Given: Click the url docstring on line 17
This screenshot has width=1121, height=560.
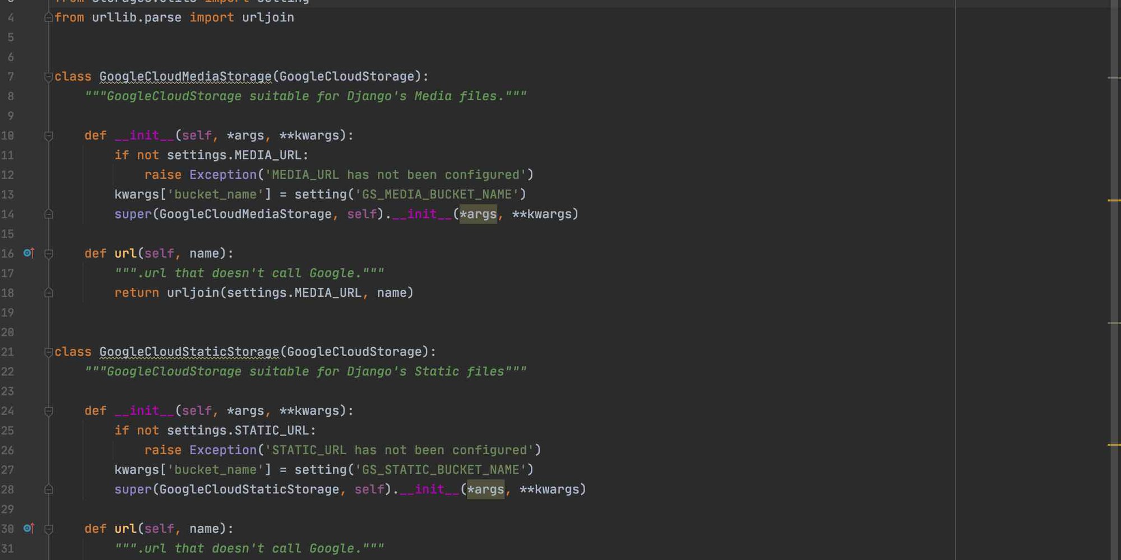Looking at the screenshot, I should [x=249, y=273].
